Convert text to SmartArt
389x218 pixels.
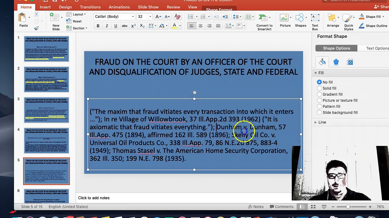[264, 22]
